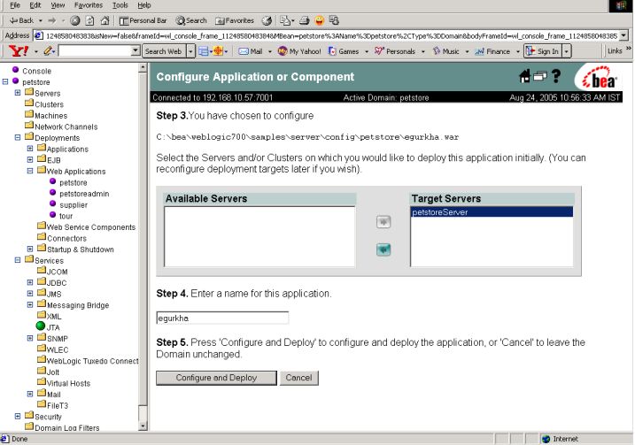Collapse the Deployments tree node

click(18, 137)
